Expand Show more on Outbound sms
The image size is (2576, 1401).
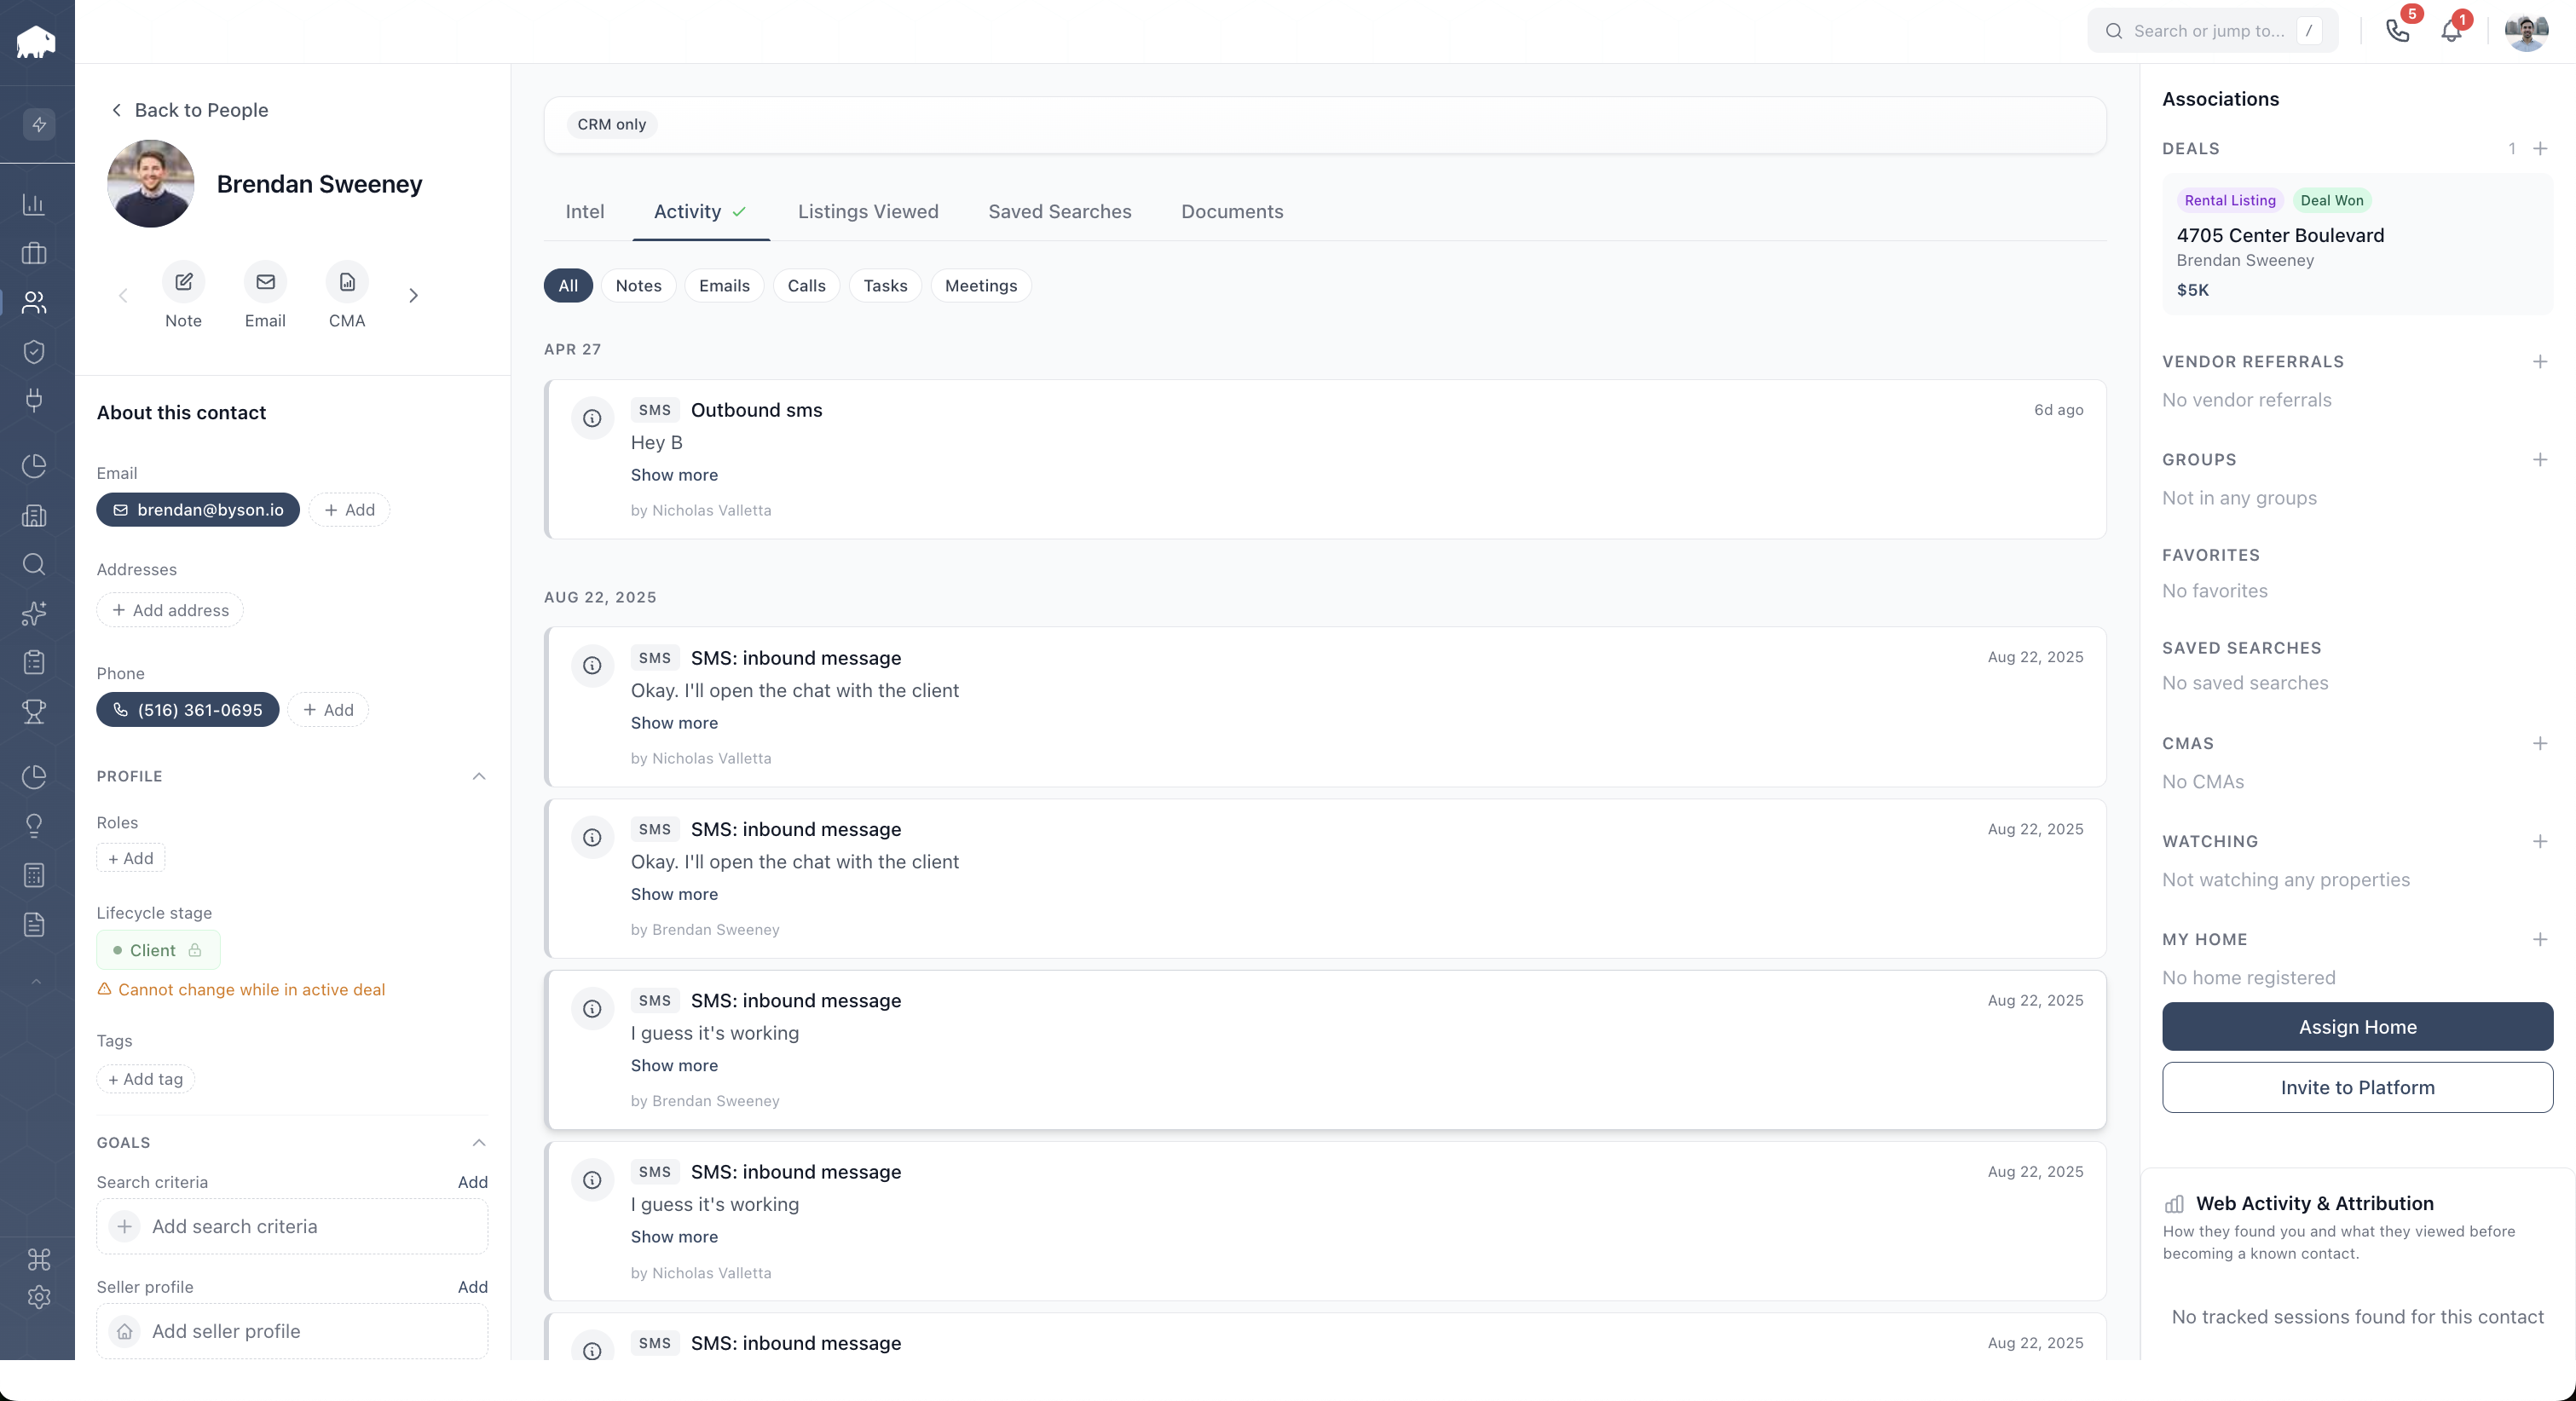click(674, 475)
